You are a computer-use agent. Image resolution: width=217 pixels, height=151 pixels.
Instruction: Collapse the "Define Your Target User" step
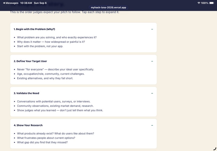pos(152,61)
